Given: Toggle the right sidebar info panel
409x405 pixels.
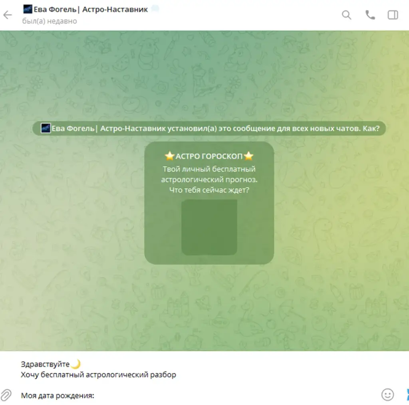Looking at the screenshot, I should point(393,15).
